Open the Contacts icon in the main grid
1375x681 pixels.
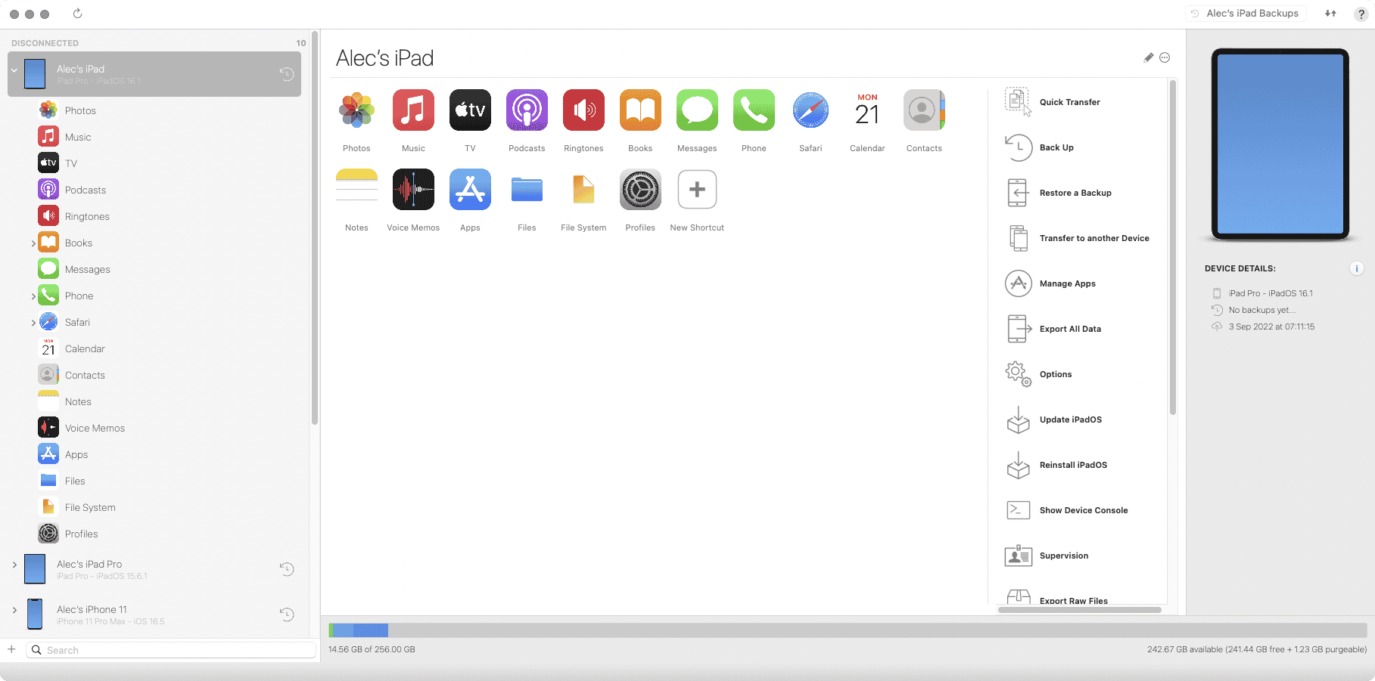924,110
